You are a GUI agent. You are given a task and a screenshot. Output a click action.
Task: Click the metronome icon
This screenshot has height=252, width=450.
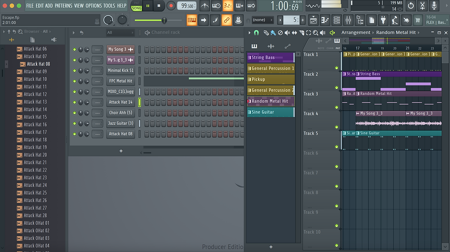(x=205, y=6)
